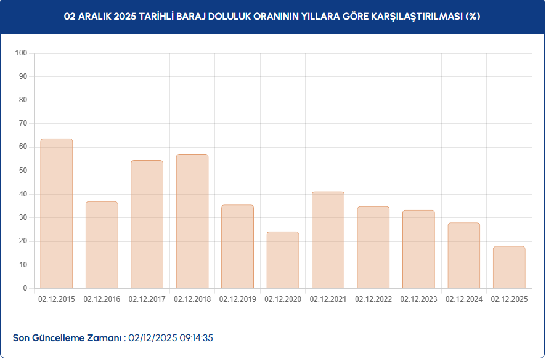The height and width of the screenshot is (359, 546).
Task: Select the 02.12.2016 bar in chart
Action: point(102,245)
